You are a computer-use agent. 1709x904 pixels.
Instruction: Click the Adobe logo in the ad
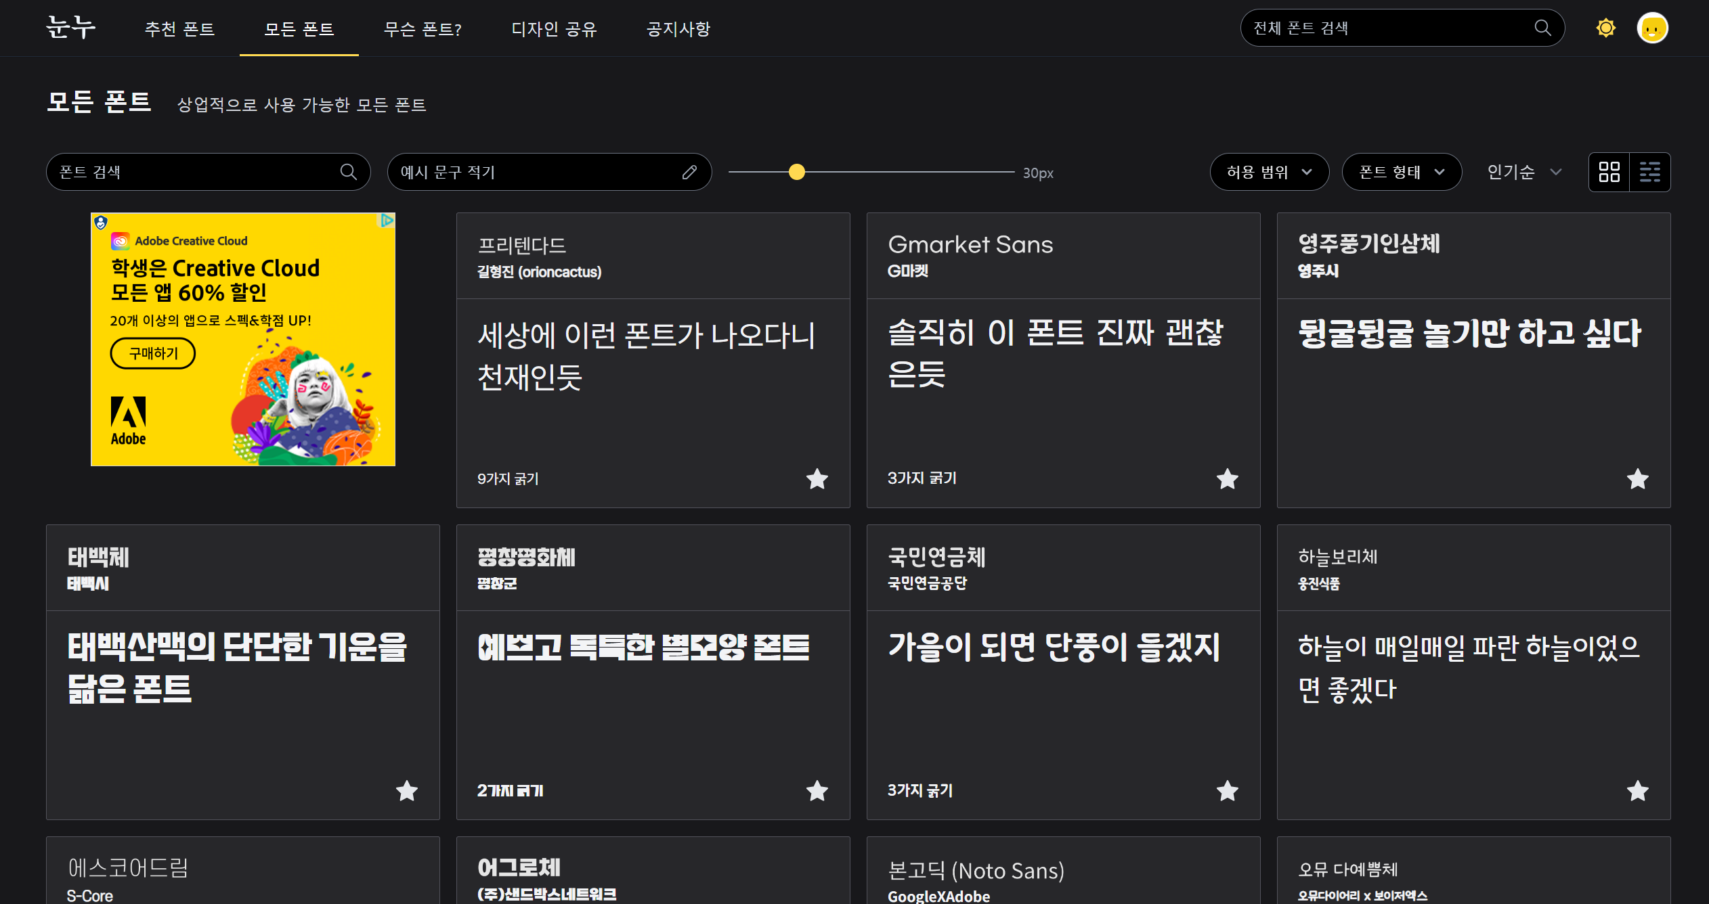point(128,421)
